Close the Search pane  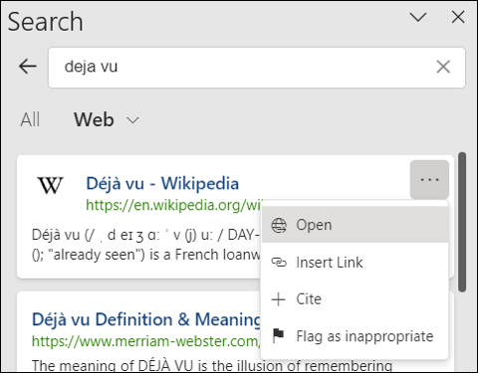coord(458,17)
